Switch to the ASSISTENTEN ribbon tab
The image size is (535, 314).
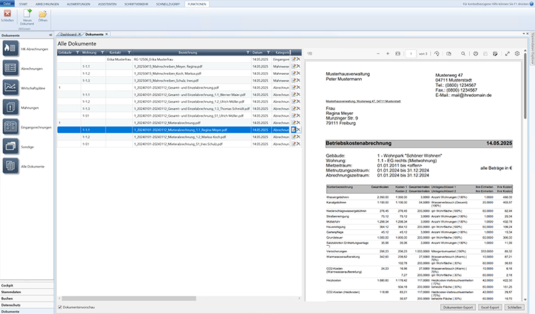click(x=107, y=4)
